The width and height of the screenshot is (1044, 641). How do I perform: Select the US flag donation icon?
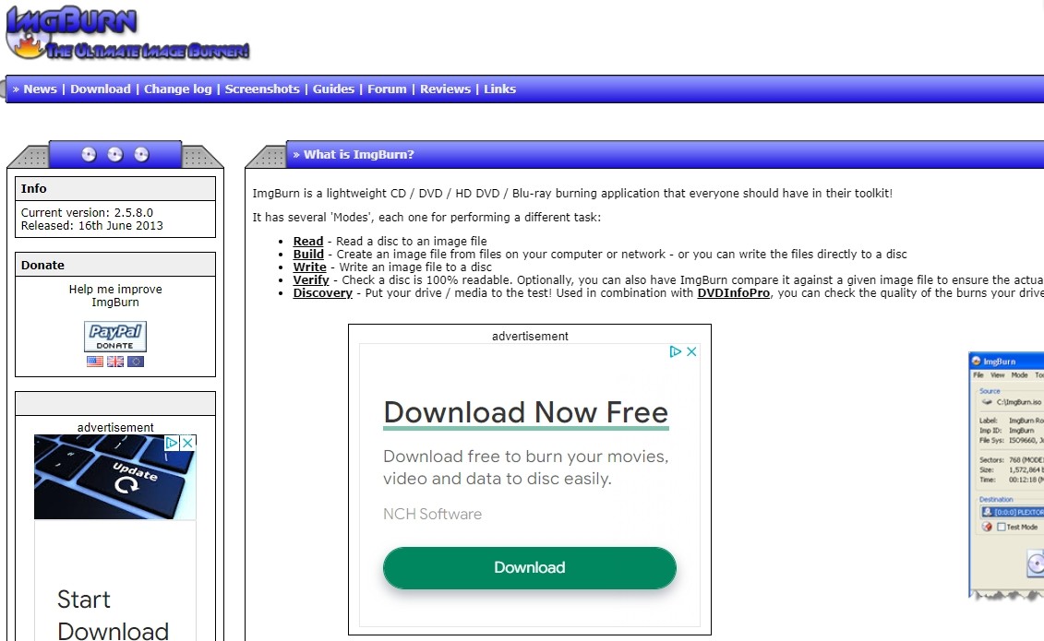[x=93, y=362]
